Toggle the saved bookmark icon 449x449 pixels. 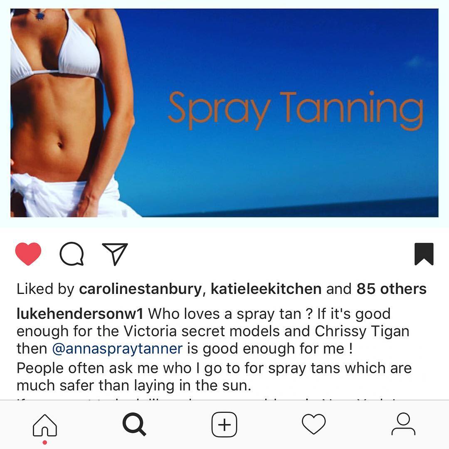pyautogui.click(x=424, y=254)
